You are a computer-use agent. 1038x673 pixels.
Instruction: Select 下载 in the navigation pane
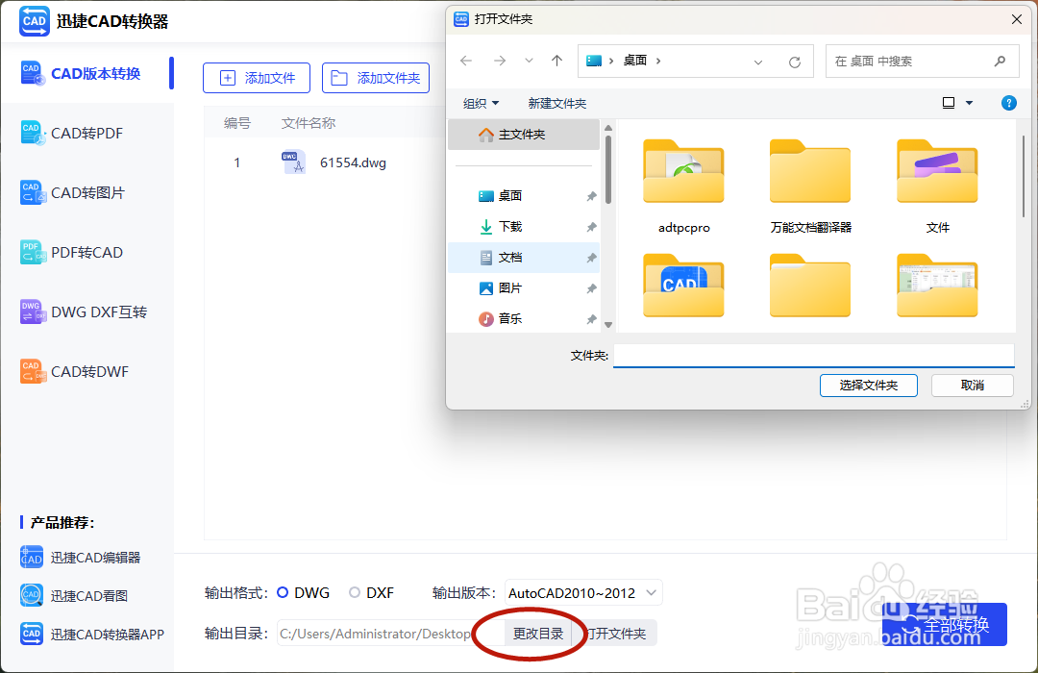[524, 227]
